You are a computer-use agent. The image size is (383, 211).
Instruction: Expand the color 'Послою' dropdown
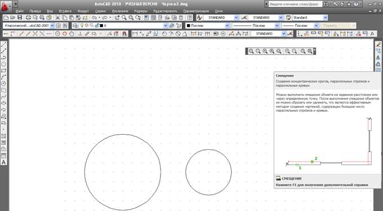[228, 25]
